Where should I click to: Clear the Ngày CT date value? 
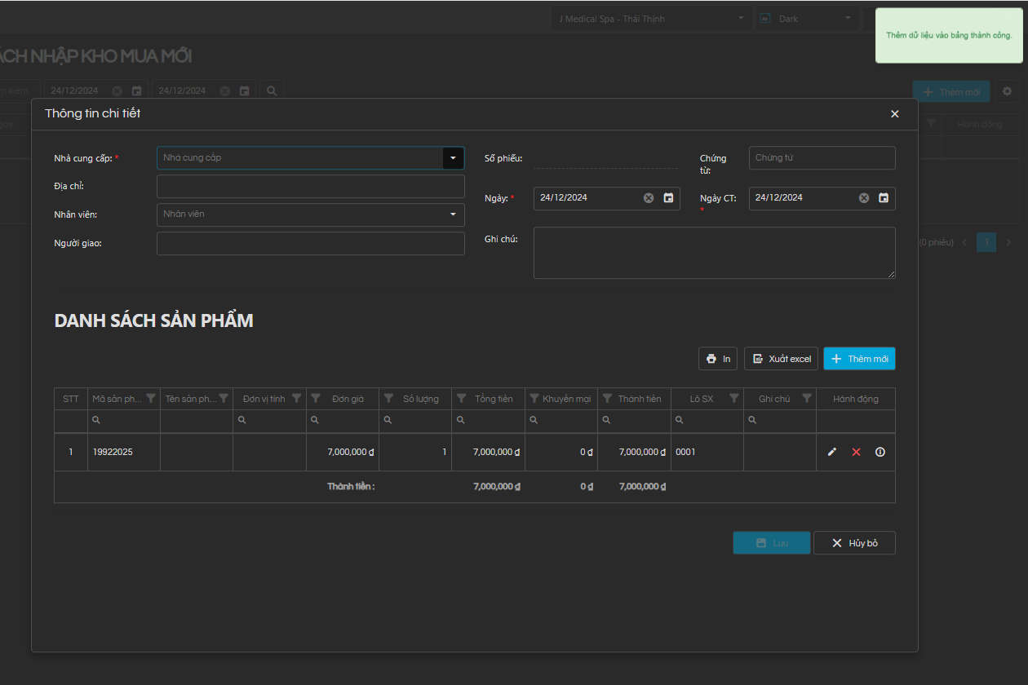[x=864, y=197]
